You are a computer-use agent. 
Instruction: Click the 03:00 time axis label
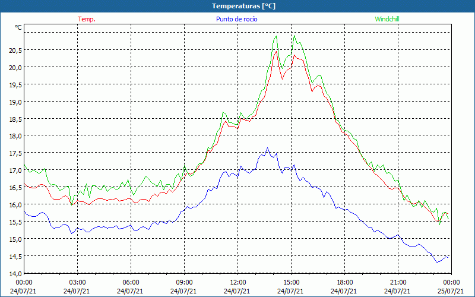tap(78, 283)
